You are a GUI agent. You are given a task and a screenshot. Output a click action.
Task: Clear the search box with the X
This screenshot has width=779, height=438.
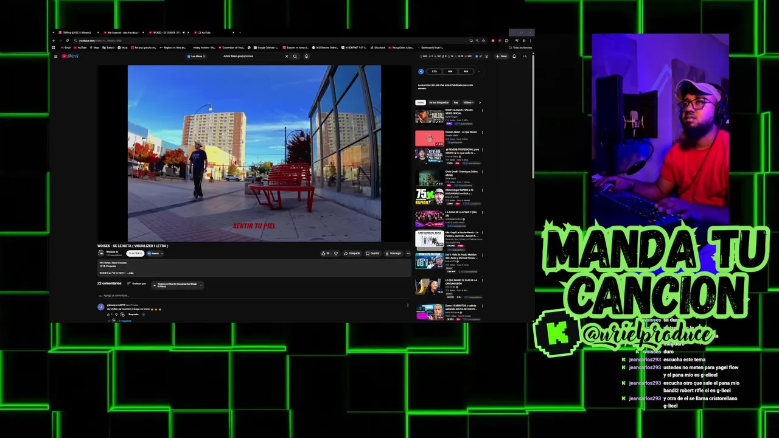[x=287, y=57]
